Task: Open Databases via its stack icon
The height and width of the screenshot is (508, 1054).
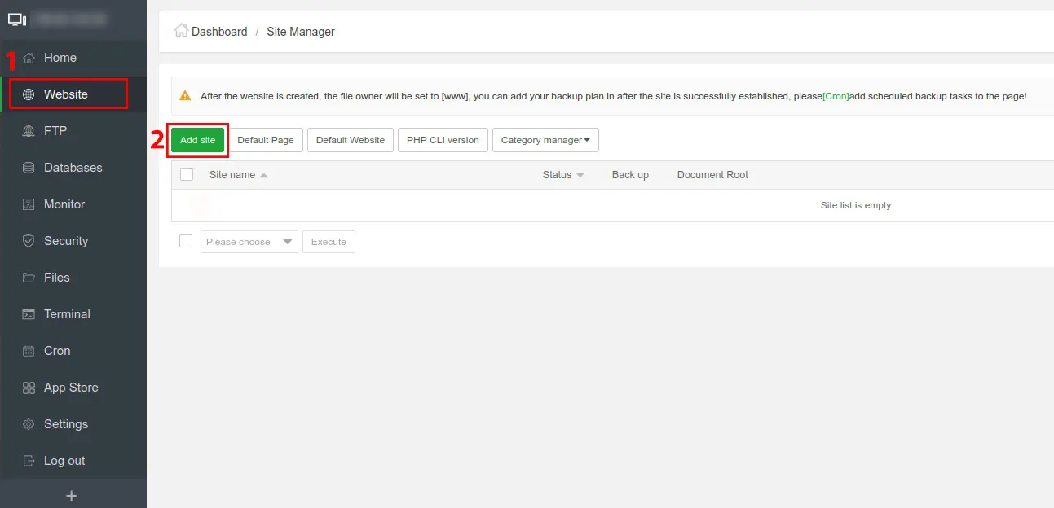Action: 29,168
